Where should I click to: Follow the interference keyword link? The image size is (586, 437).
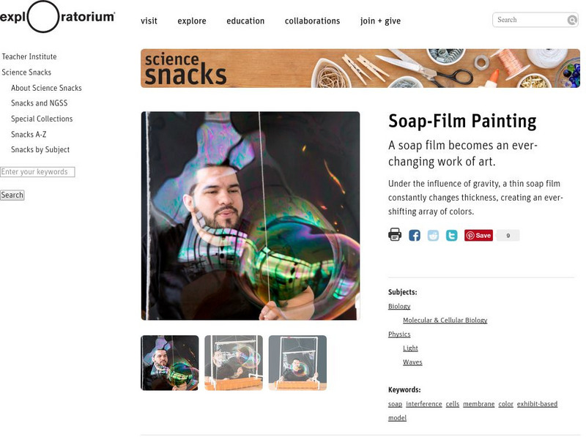(x=424, y=404)
